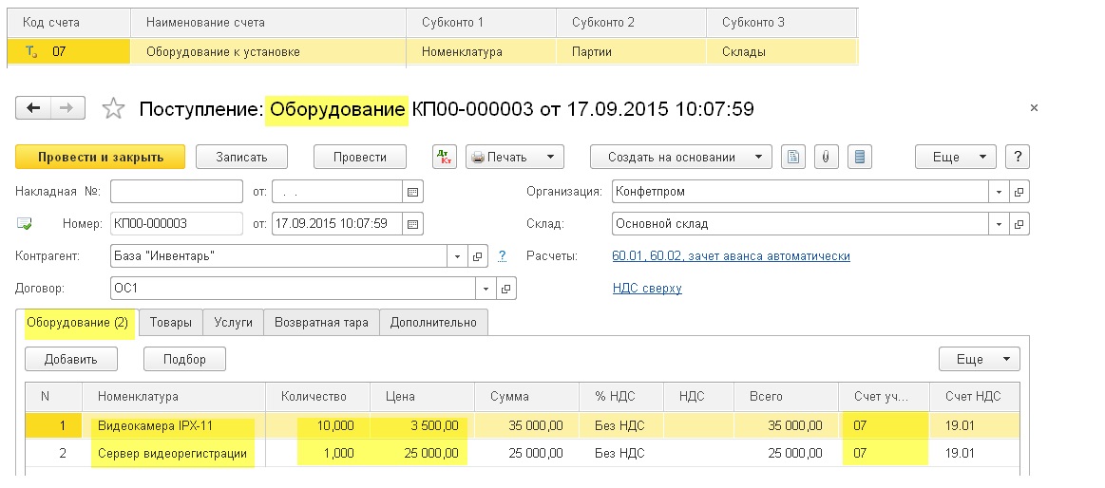This screenshot has width=1105, height=488.
Task: Switch to the Возвратная тара tab
Action: [321, 323]
